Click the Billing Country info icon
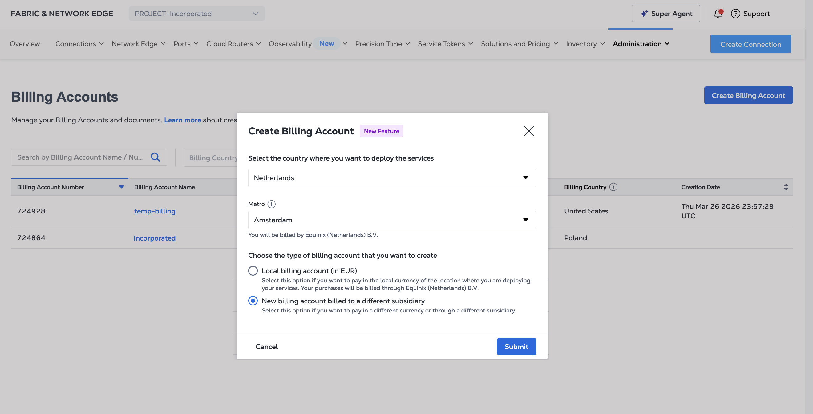Viewport: 813px width, 414px height. tap(613, 187)
